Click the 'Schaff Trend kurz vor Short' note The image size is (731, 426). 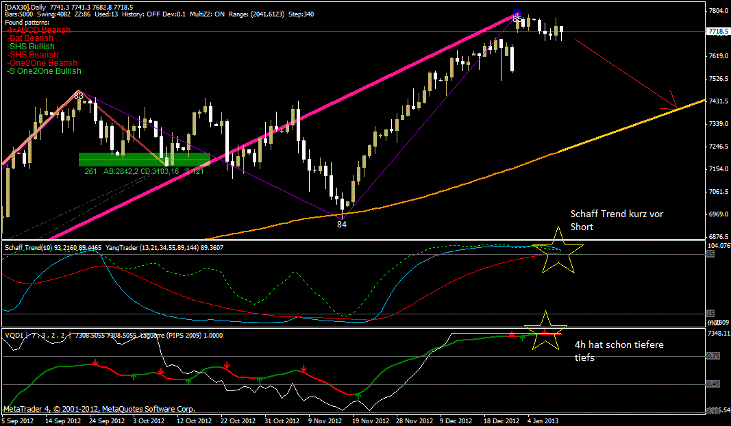coord(617,221)
